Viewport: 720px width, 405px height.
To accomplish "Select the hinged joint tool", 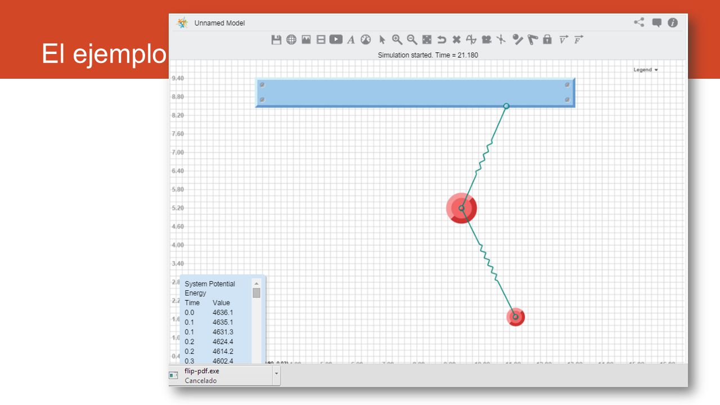I will tap(533, 39).
